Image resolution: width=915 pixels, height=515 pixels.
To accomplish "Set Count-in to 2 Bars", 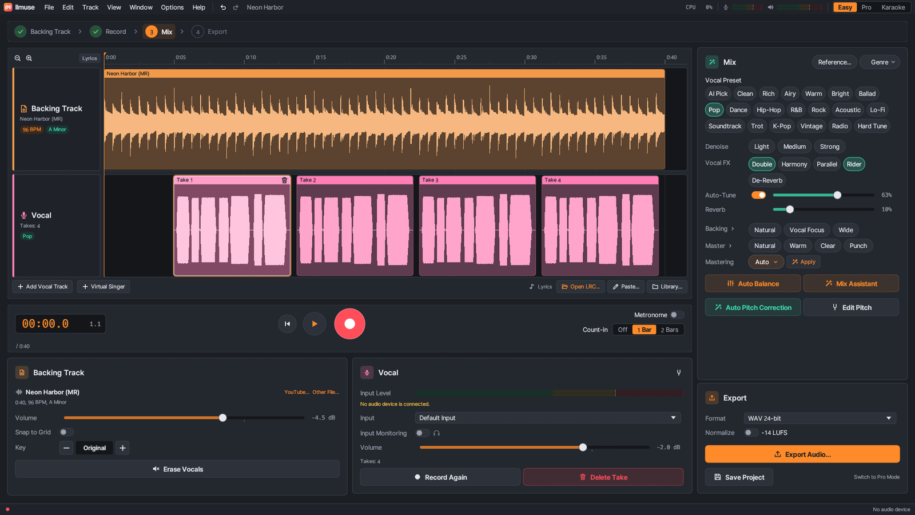I will point(670,330).
